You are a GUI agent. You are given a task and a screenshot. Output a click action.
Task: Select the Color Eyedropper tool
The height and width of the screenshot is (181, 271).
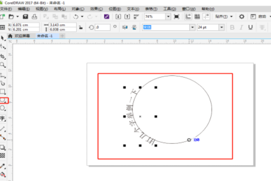tap(3, 166)
